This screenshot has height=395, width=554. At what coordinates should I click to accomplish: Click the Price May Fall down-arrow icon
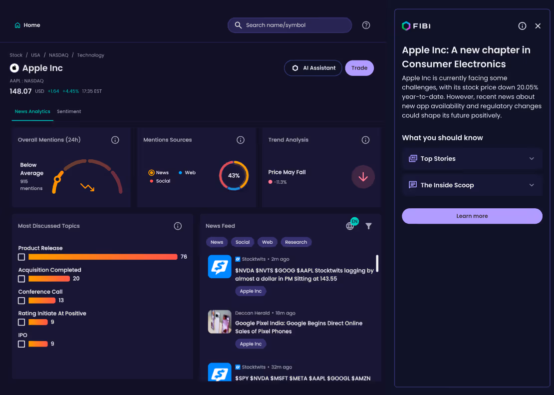pyautogui.click(x=363, y=177)
